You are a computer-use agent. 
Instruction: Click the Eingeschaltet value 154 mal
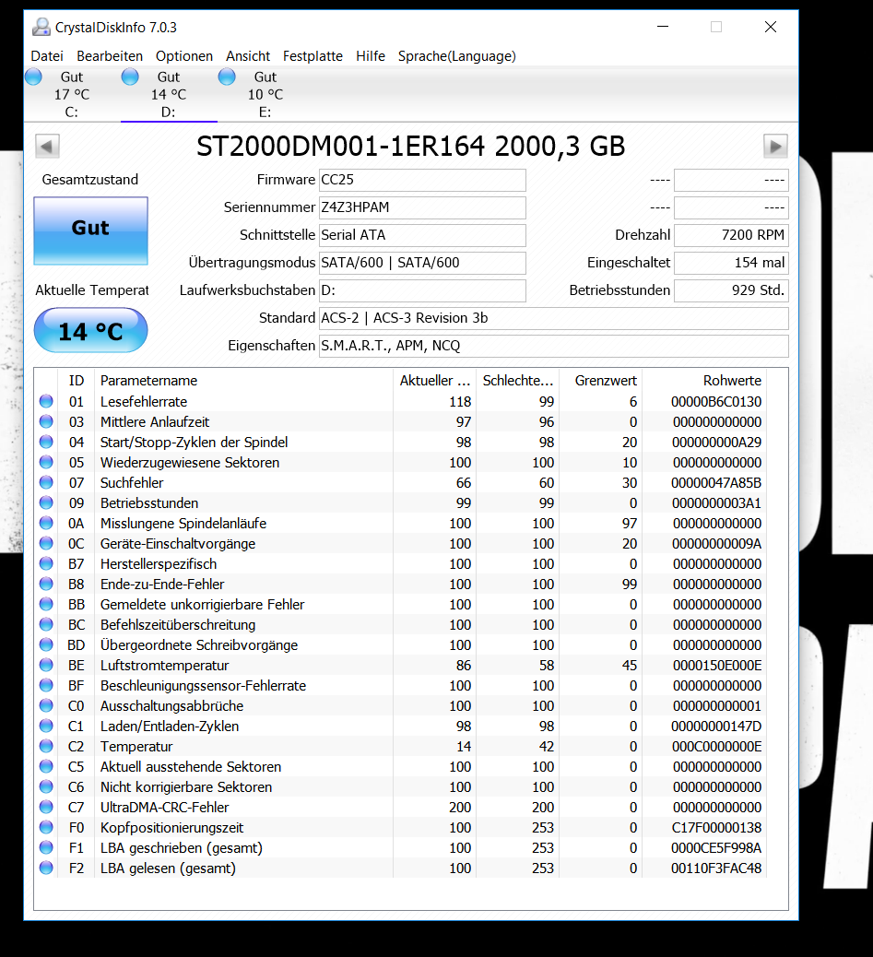(731, 263)
